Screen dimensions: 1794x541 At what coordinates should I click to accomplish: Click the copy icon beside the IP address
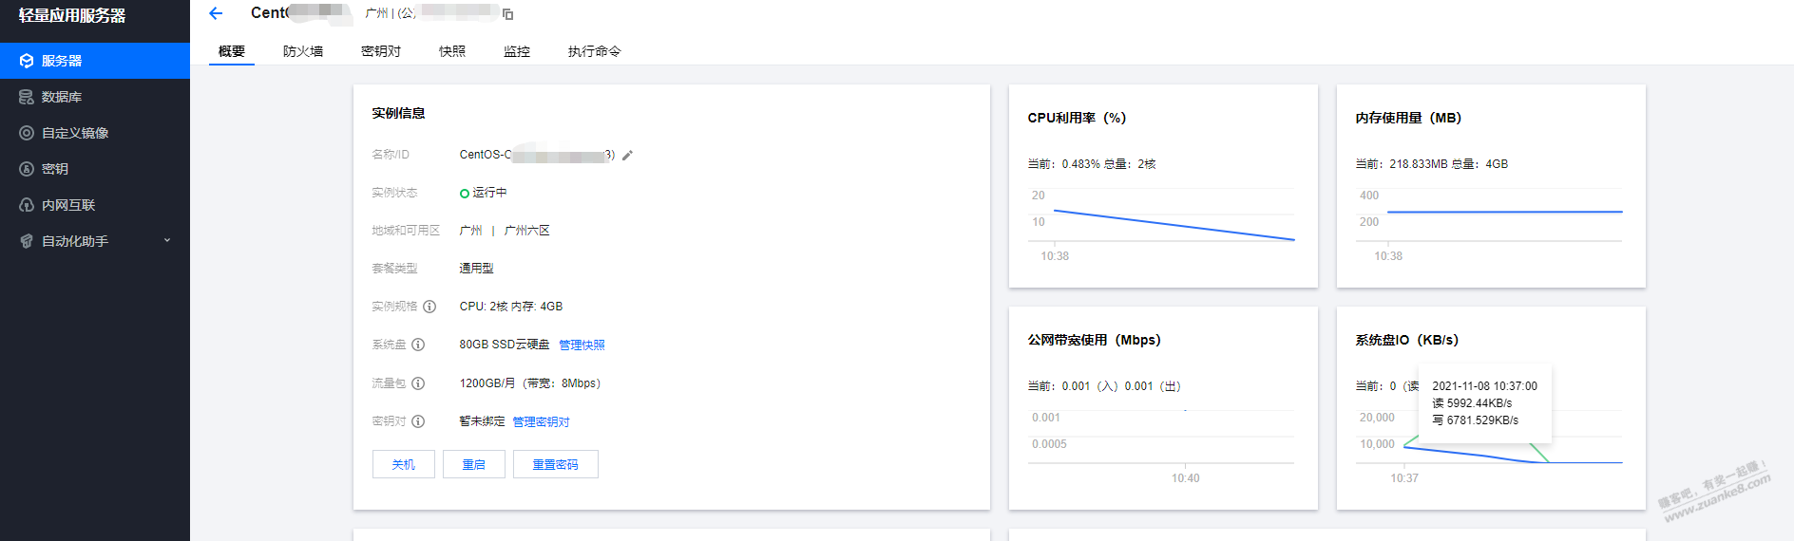(508, 14)
